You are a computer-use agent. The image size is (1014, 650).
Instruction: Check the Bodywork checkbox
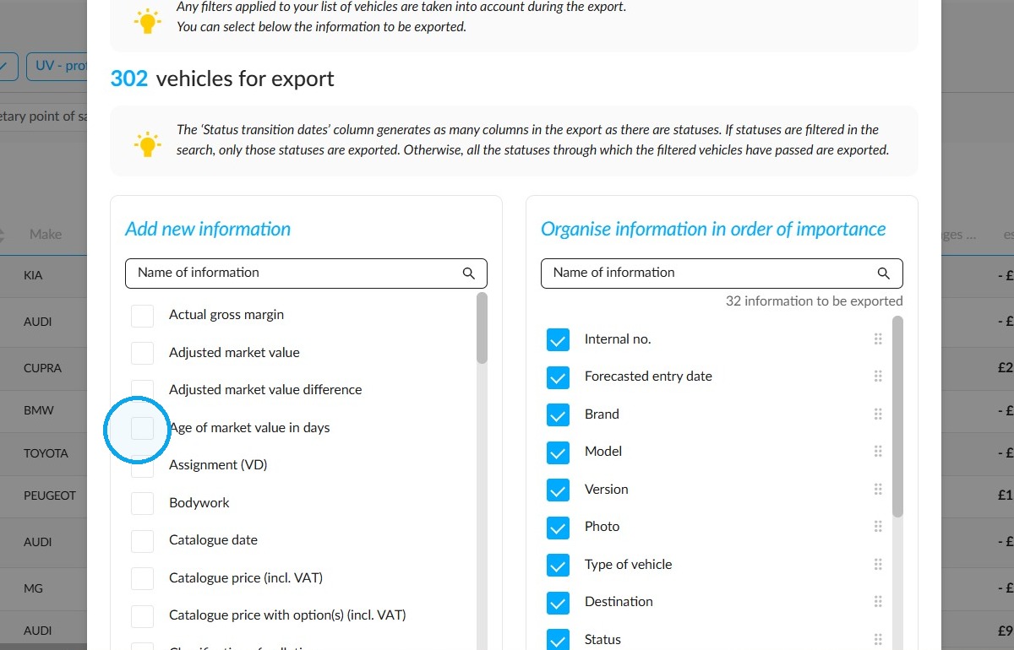(x=143, y=503)
